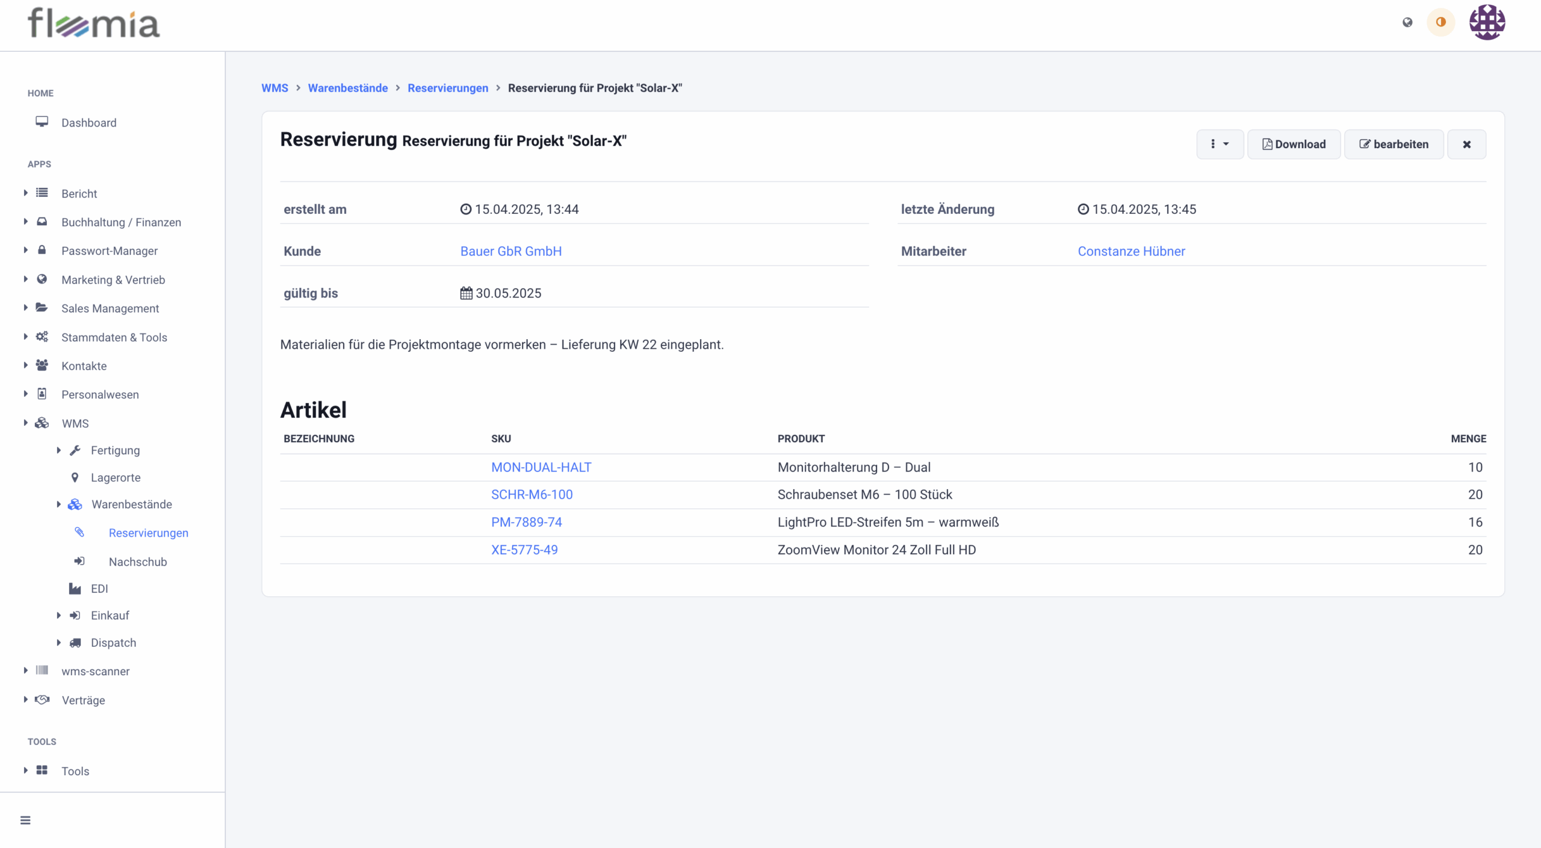Click the Verträge handshake icon
Screen dimensions: 1541x848
pyautogui.click(x=42, y=699)
